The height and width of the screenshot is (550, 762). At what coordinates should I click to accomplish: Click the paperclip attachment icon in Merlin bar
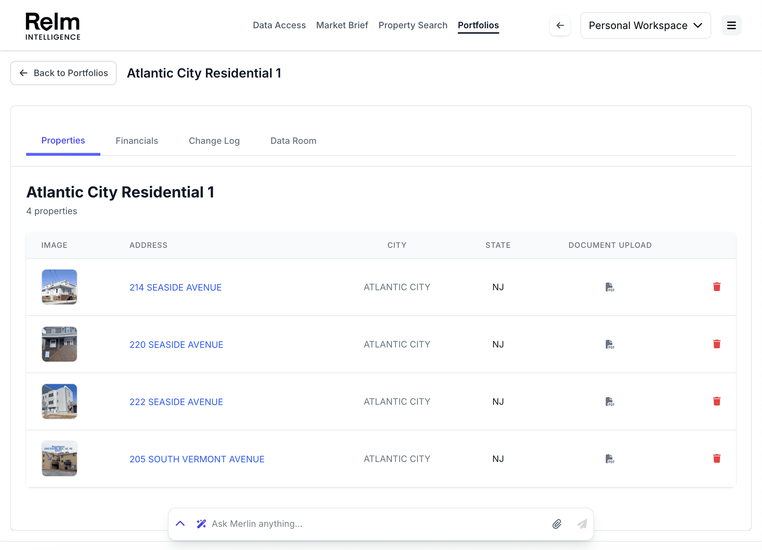coord(557,524)
